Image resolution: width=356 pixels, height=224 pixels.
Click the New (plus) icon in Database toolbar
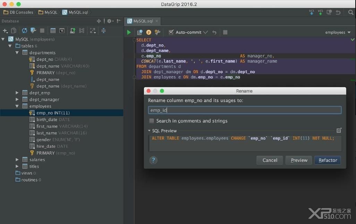coord(5,31)
